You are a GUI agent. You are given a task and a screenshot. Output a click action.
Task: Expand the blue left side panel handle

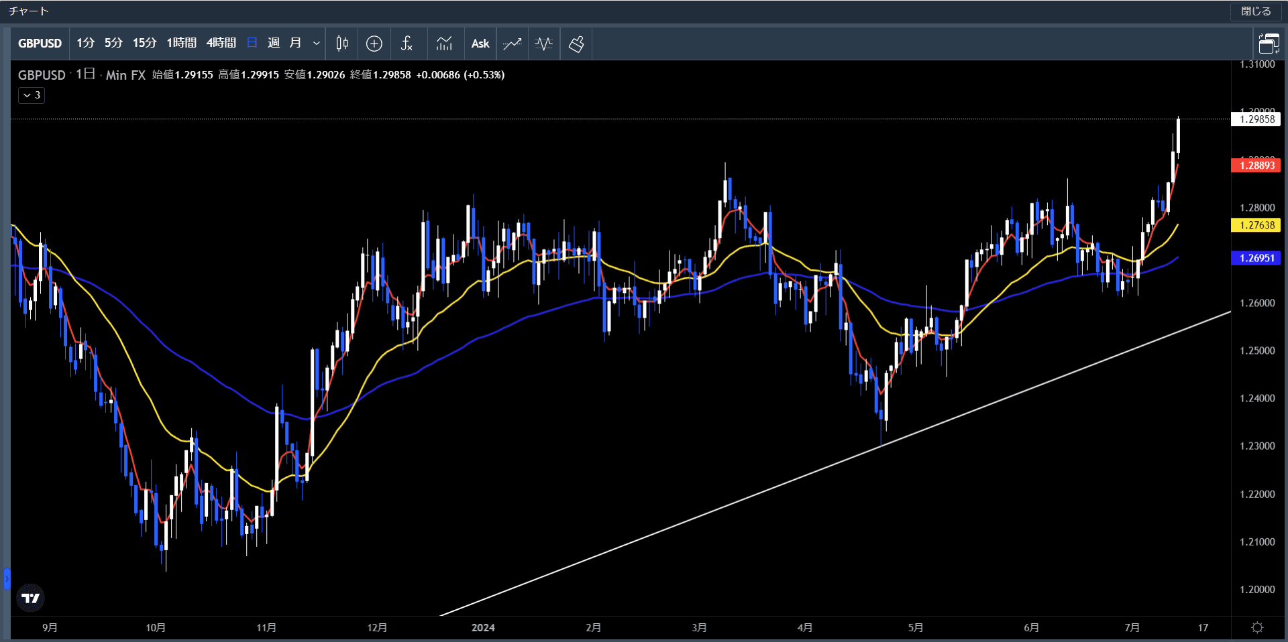pyautogui.click(x=7, y=578)
